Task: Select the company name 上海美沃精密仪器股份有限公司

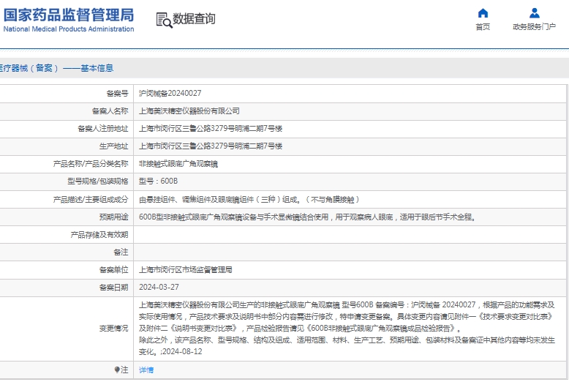Action: (189, 111)
